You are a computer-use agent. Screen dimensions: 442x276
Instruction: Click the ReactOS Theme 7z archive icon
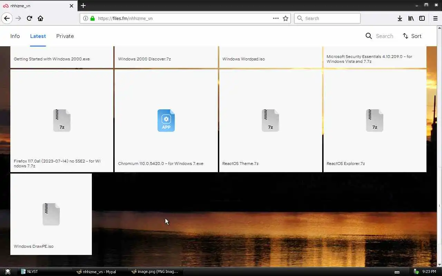pos(270,120)
